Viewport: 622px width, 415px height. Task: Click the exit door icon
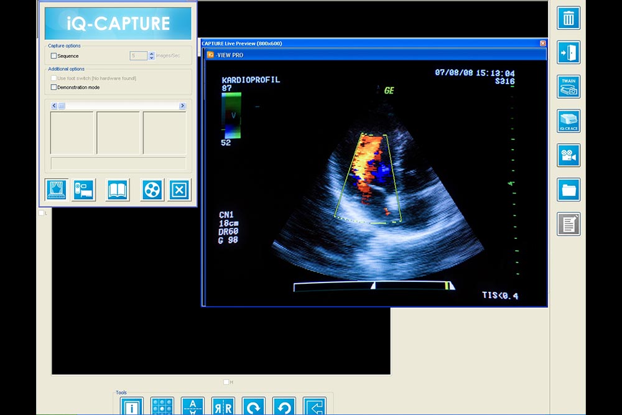point(569,52)
